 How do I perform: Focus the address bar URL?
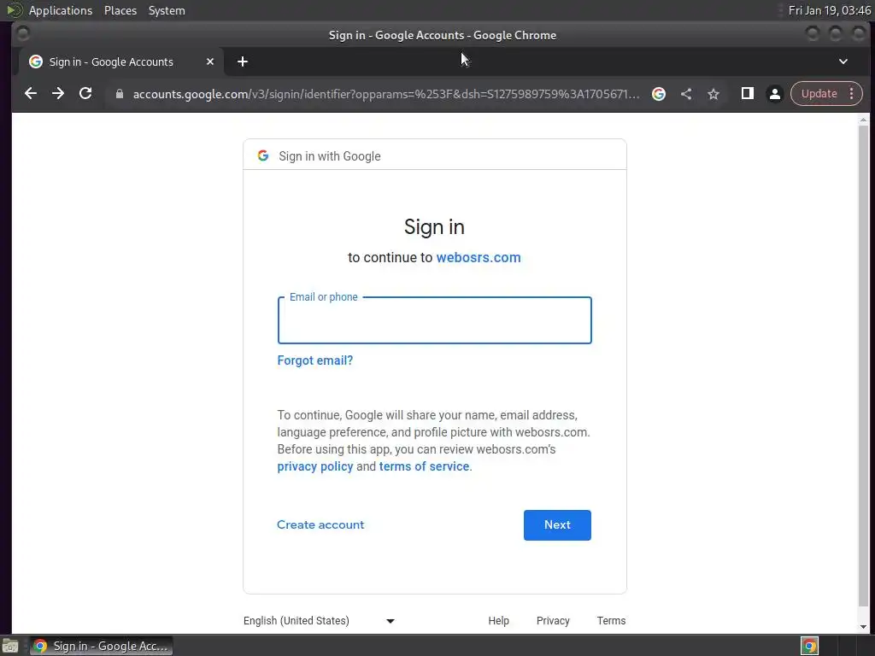pyautogui.click(x=386, y=94)
